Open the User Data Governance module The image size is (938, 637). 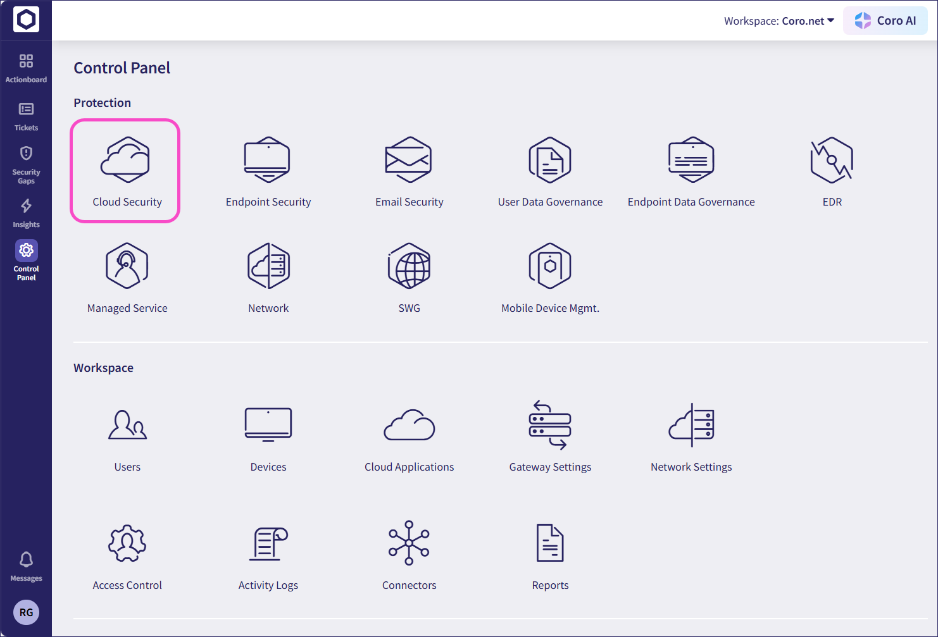tap(550, 171)
